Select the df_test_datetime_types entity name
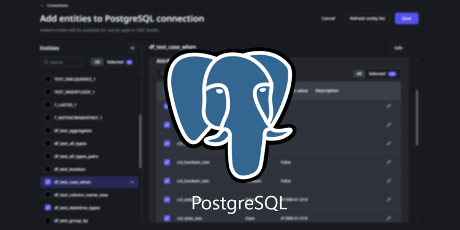 (x=77, y=208)
